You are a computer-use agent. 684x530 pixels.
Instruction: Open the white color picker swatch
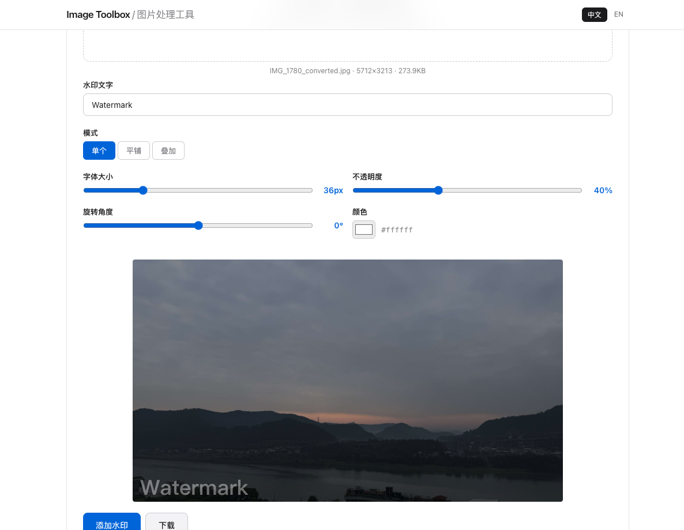click(364, 230)
